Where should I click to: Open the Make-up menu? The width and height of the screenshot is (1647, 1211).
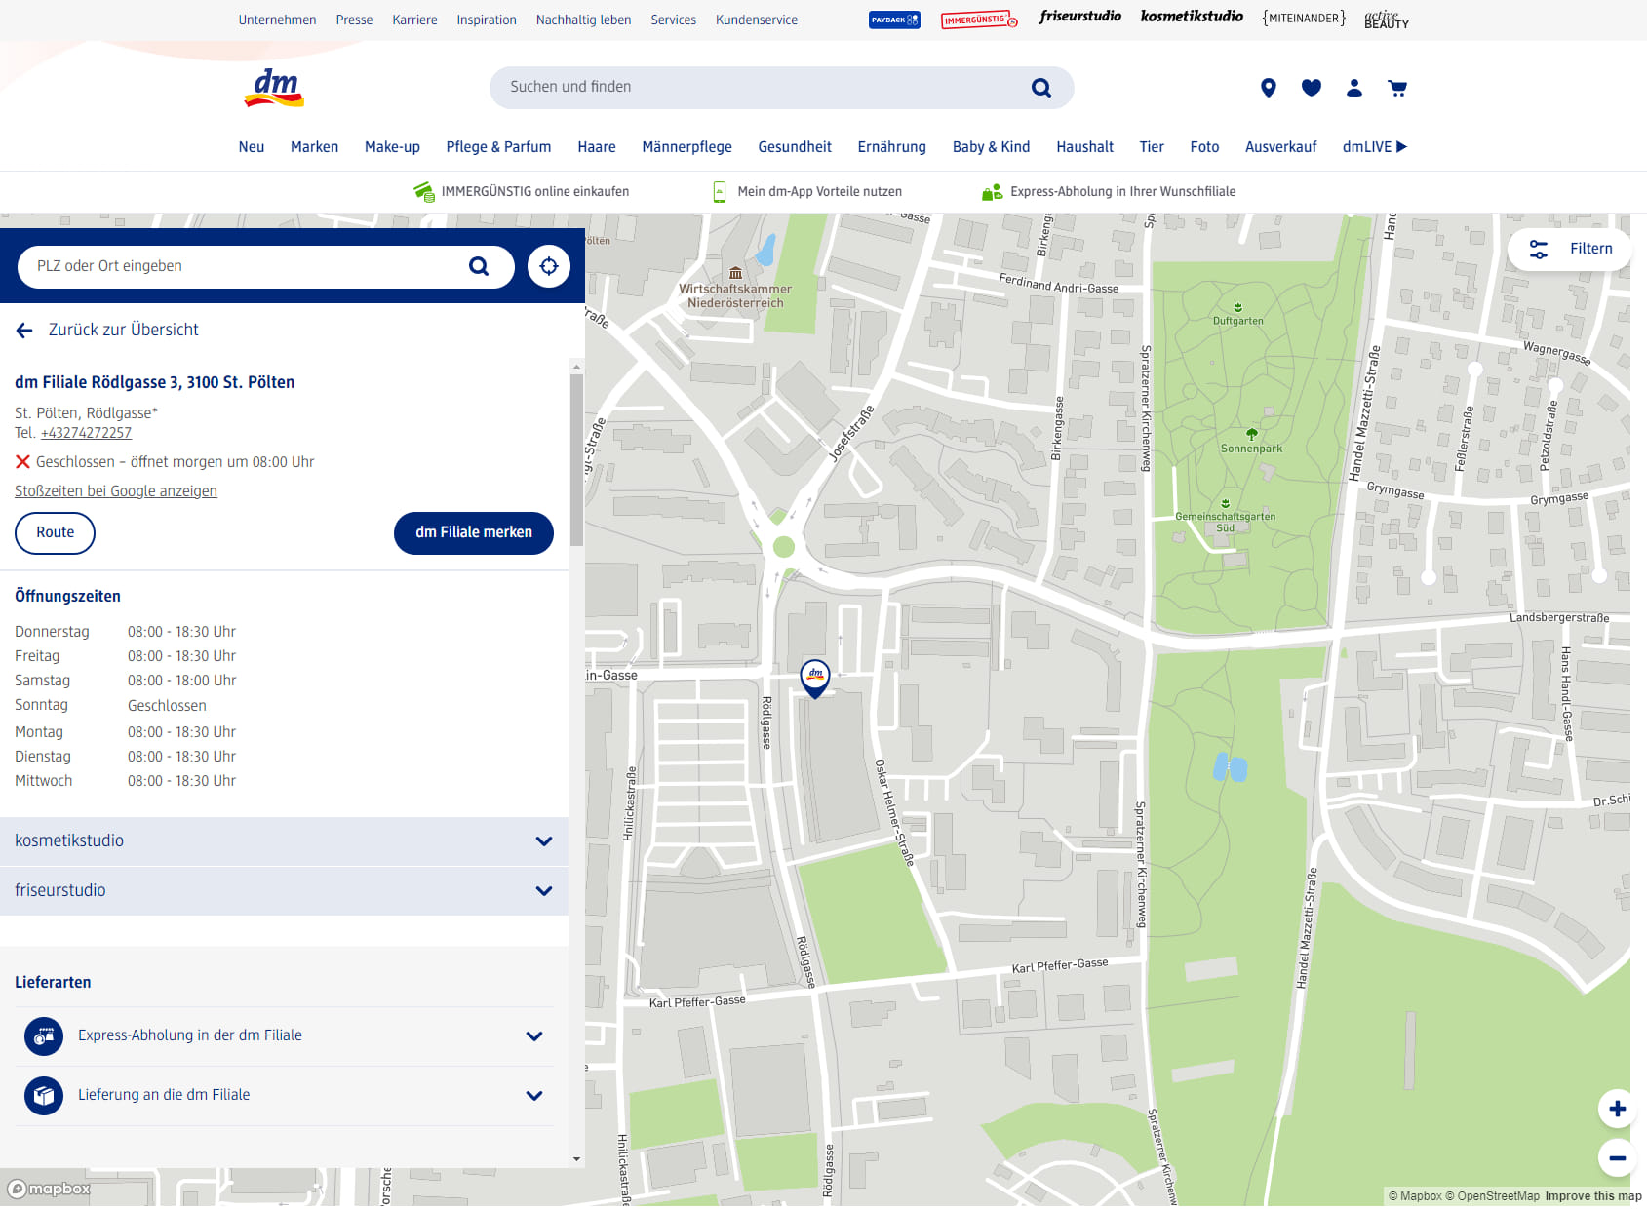click(x=392, y=147)
